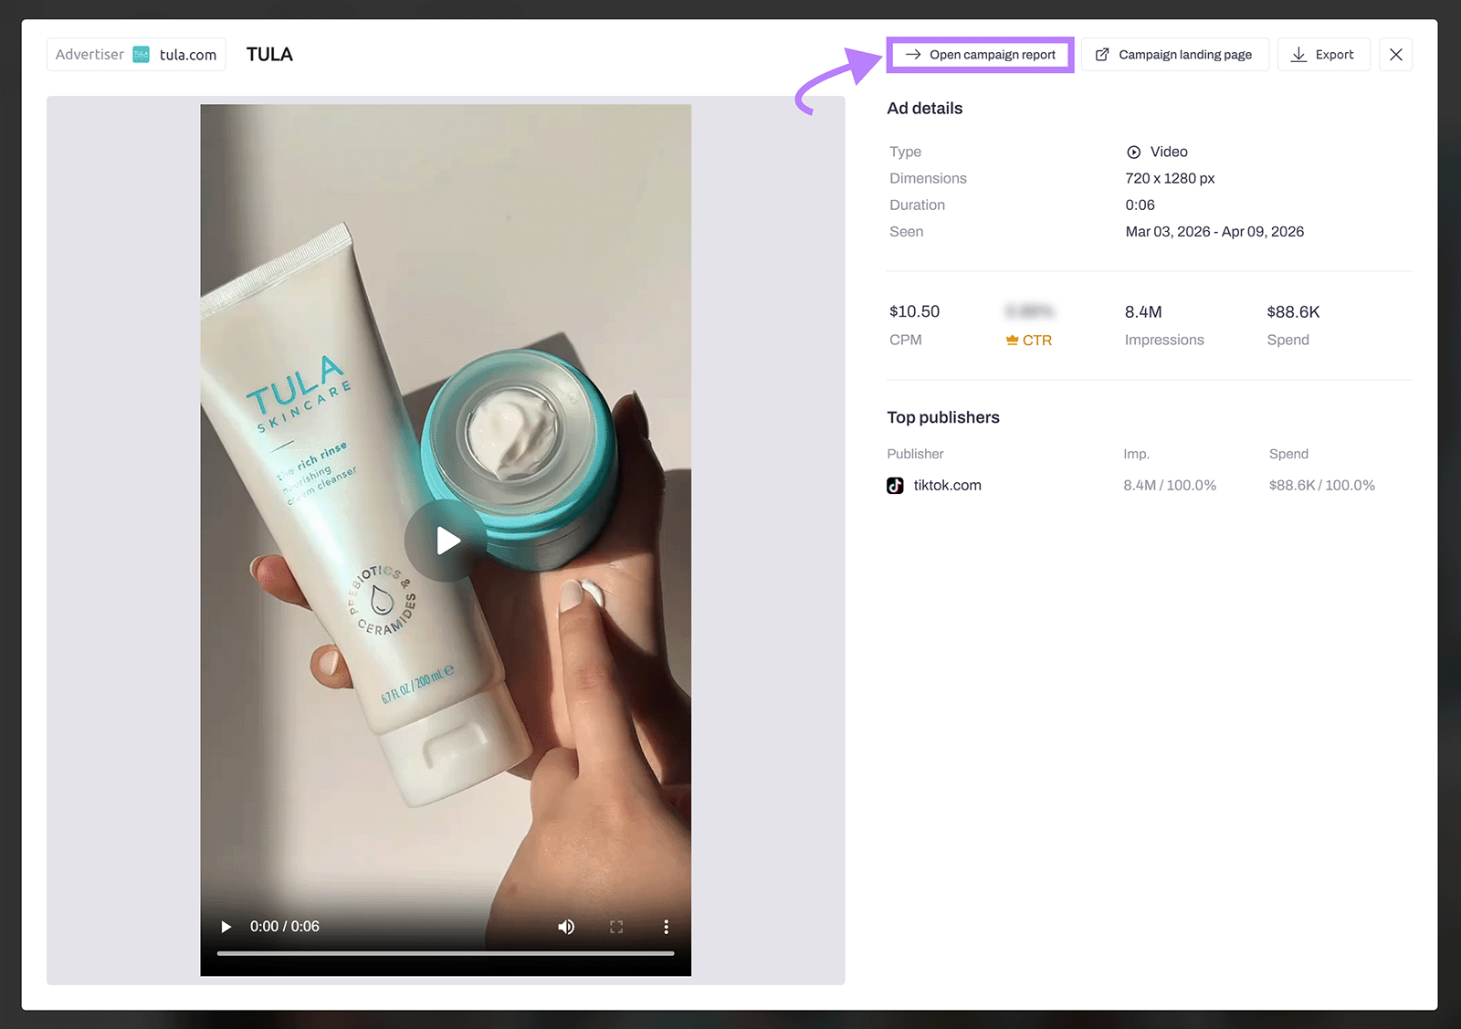The image size is (1461, 1029).
Task: Click the $88.6K / 100.0% publisher spend cell
Action: point(1321,486)
